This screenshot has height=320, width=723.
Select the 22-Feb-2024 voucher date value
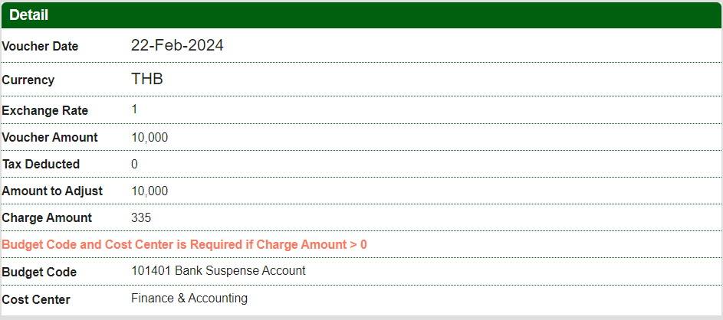click(177, 46)
